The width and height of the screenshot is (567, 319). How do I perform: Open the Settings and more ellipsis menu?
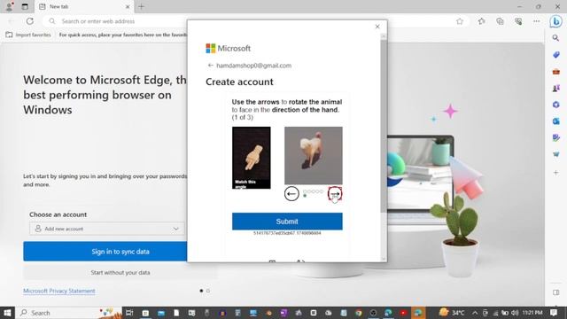536,21
